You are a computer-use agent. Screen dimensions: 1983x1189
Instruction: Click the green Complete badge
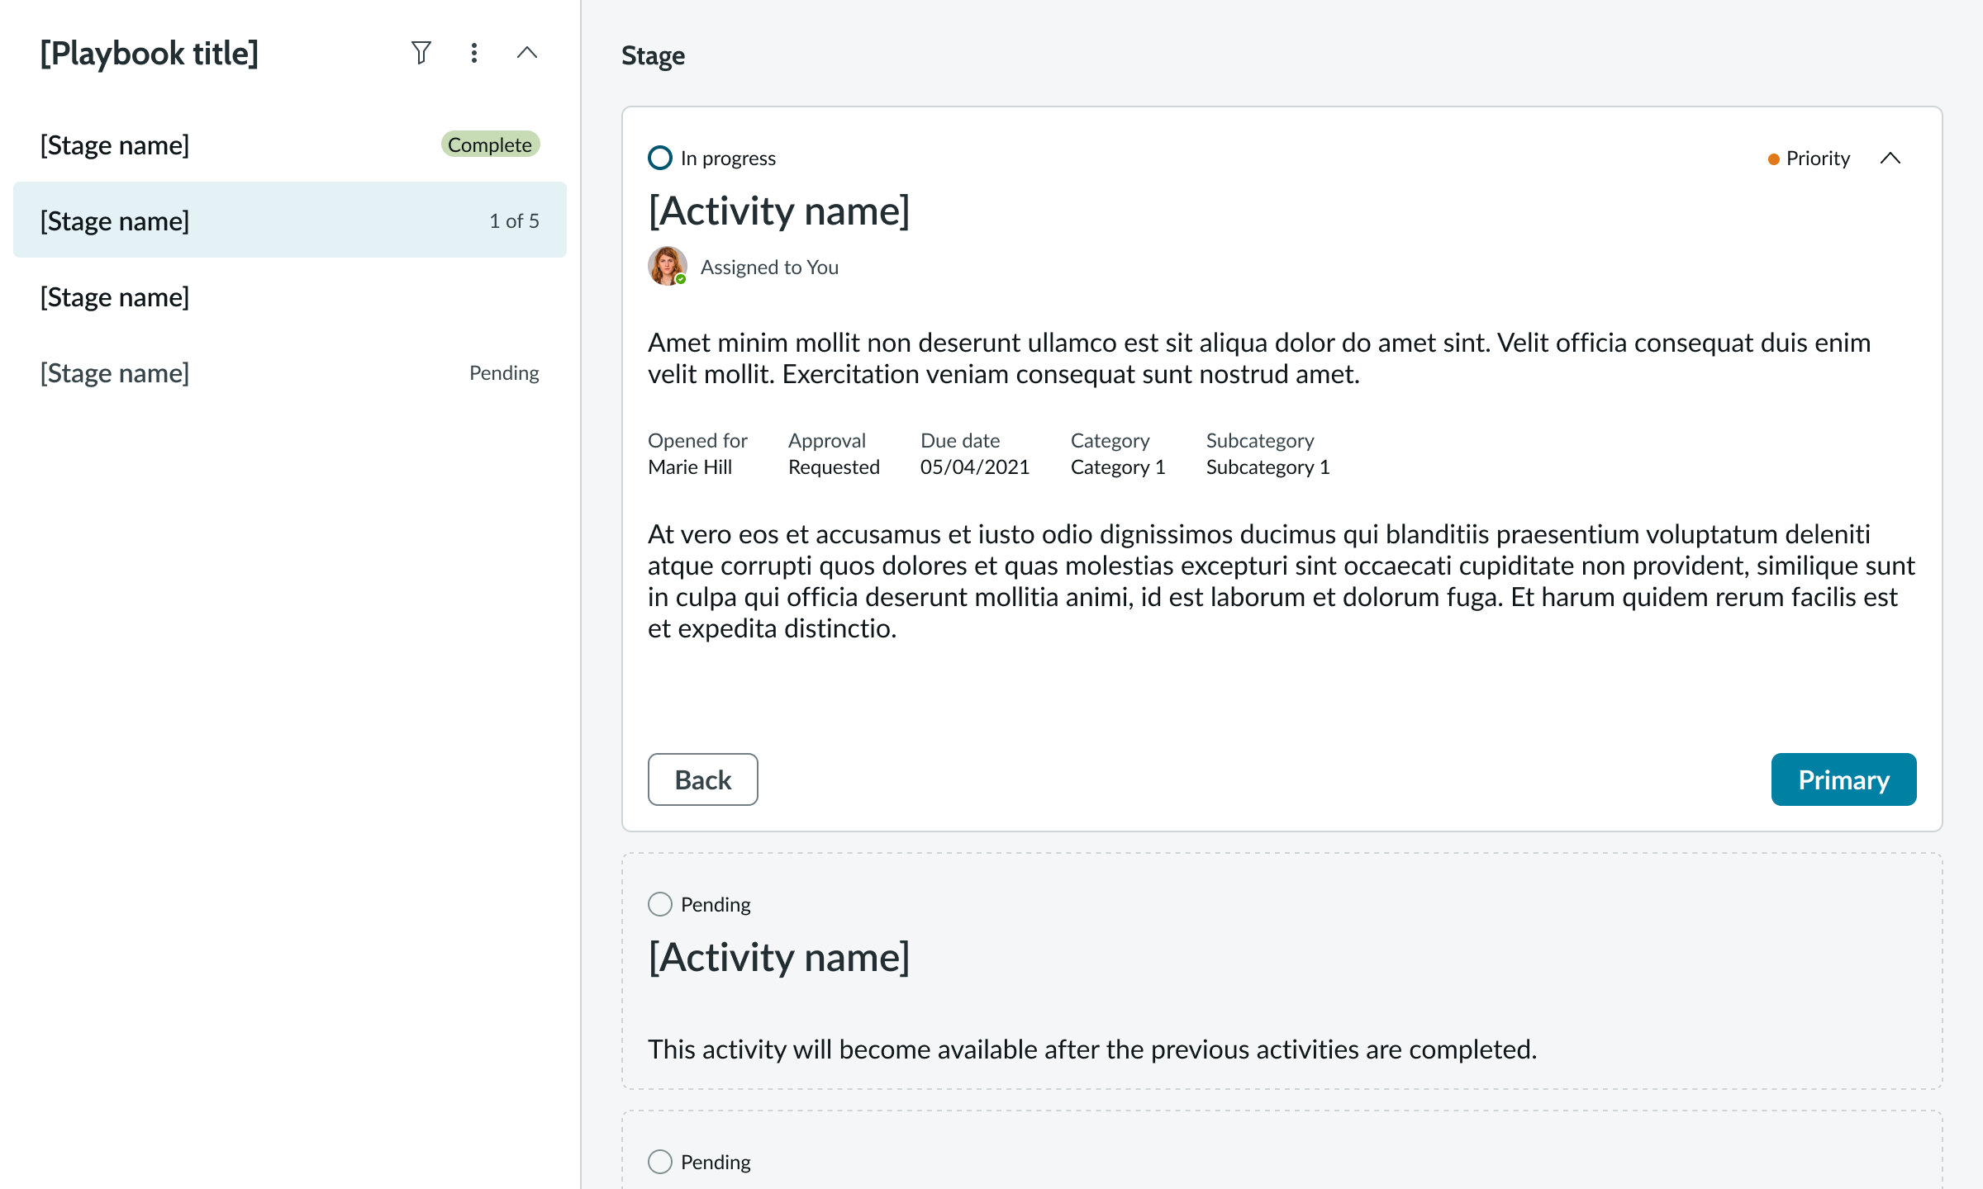click(490, 144)
